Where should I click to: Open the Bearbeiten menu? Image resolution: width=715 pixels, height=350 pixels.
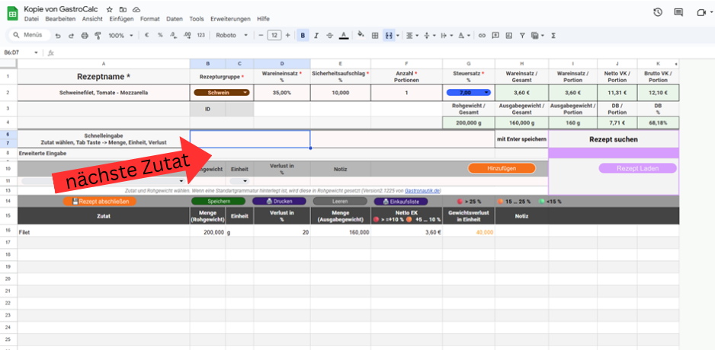coord(59,19)
